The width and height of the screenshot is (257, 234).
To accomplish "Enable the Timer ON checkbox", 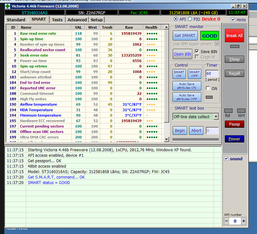I will pos(208,88).
